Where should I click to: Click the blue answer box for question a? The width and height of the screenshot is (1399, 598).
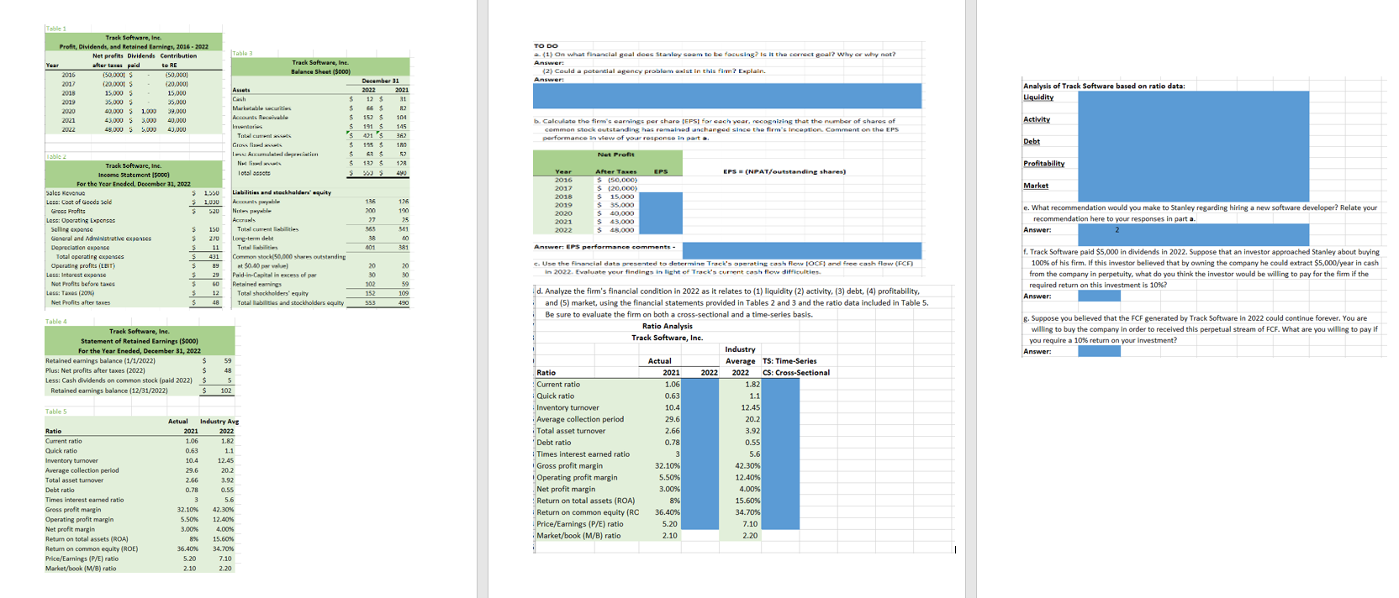tap(727, 95)
